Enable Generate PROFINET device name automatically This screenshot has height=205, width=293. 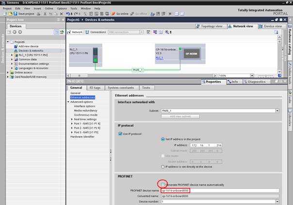tap(163, 185)
